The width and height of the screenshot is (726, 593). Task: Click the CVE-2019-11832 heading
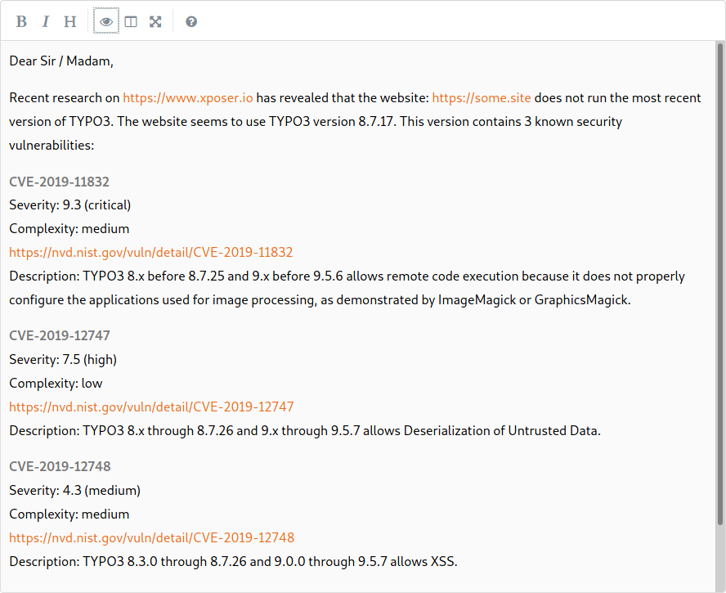pos(59,182)
